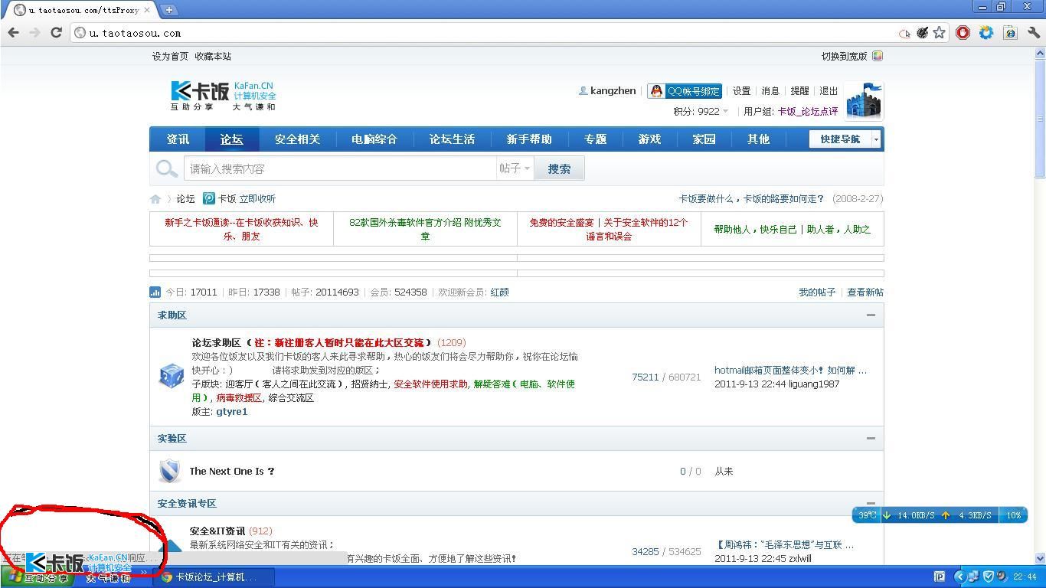
Task: Click the 设为首页 link
Action: click(x=170, y=56)
